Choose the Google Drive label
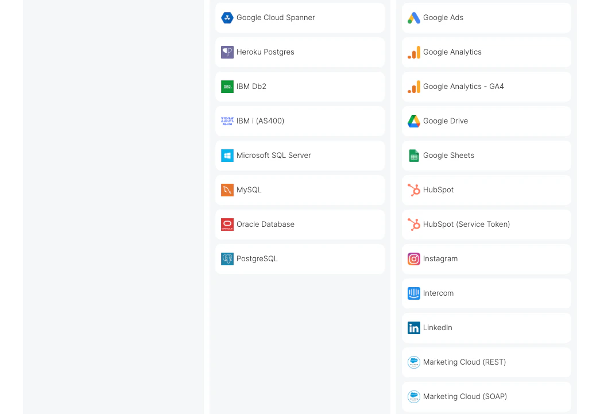Screen dimensions: 604x414 446,121
